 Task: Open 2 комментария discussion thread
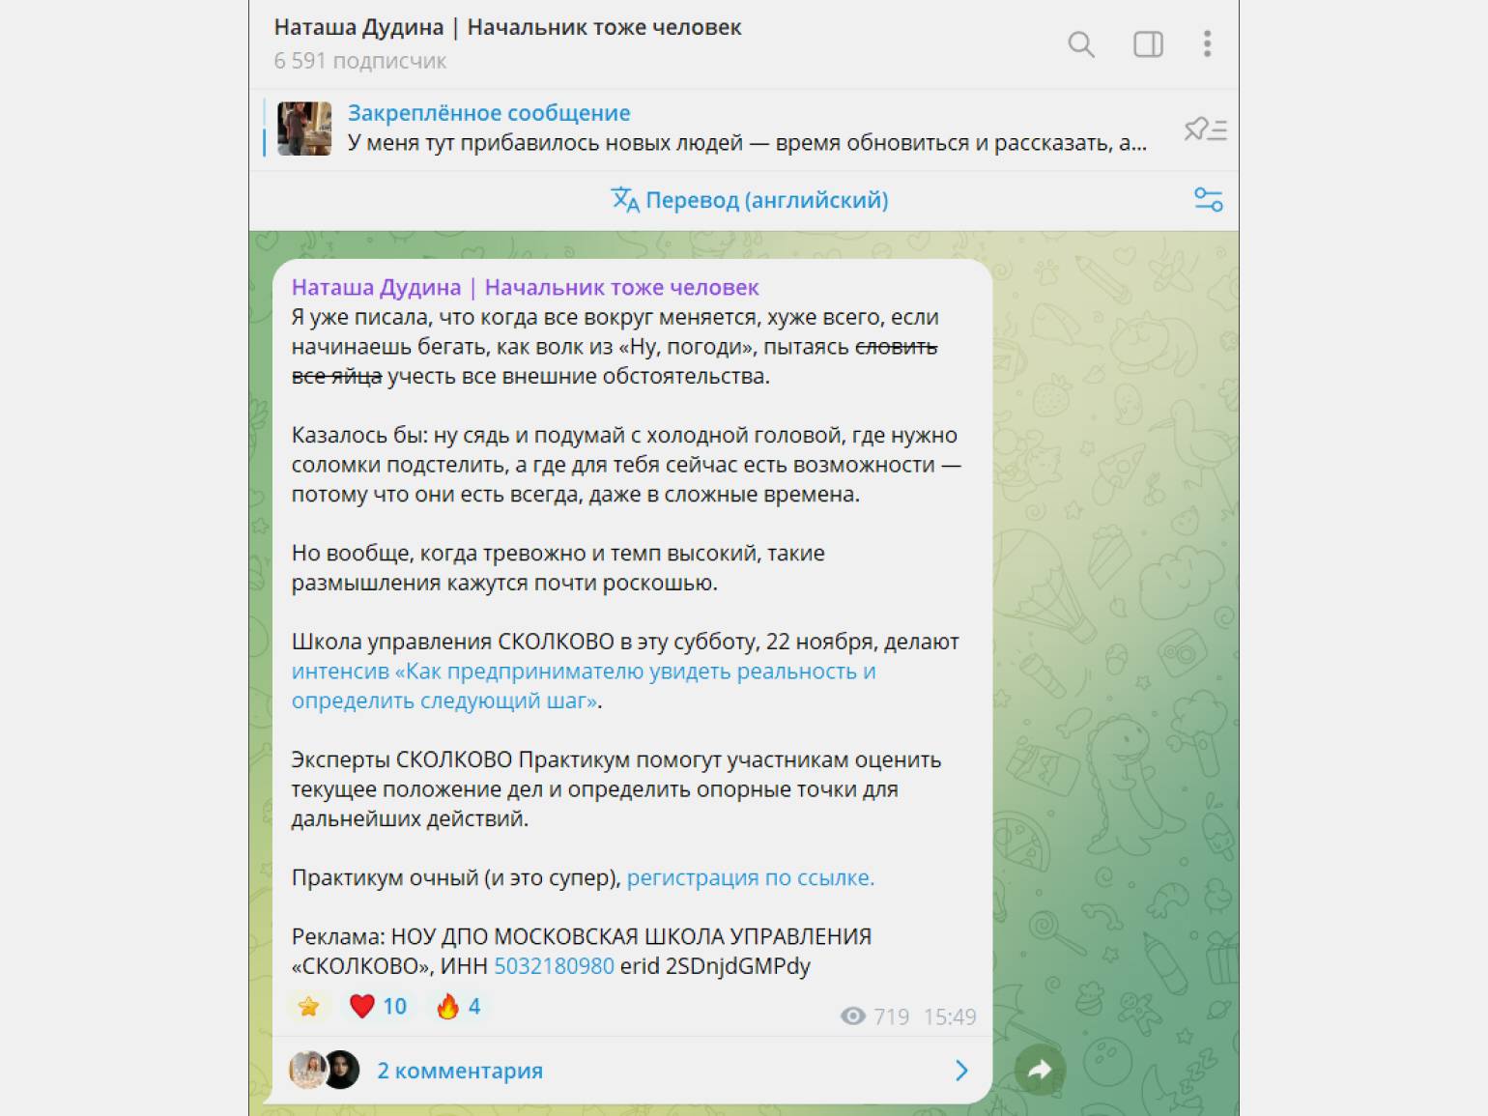460,1071
